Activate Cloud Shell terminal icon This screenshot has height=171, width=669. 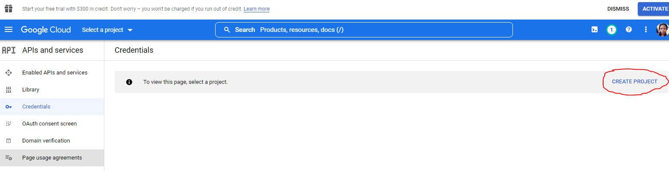click(x=595, y=30)
